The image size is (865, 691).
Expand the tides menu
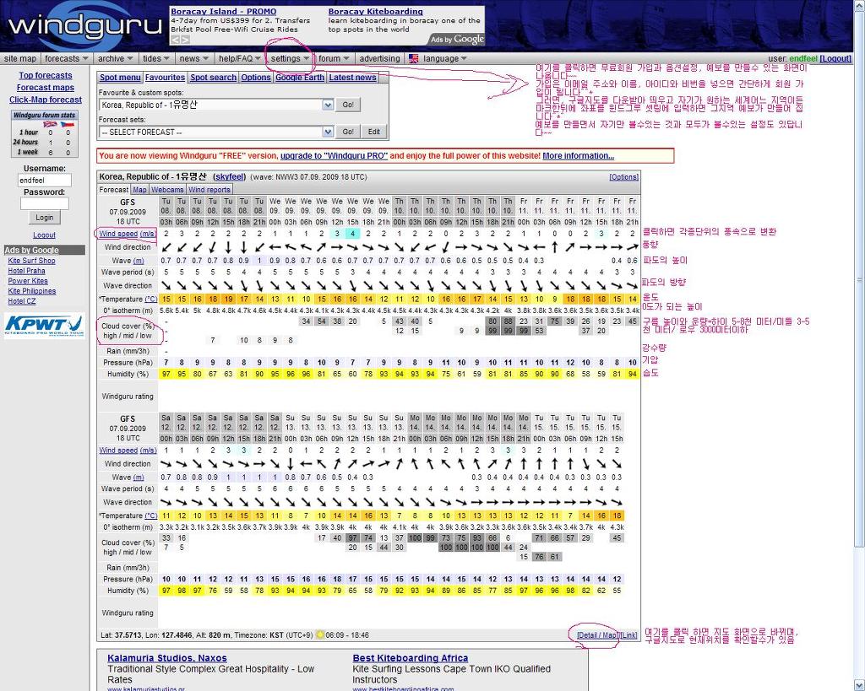click(x=156, y=58)
